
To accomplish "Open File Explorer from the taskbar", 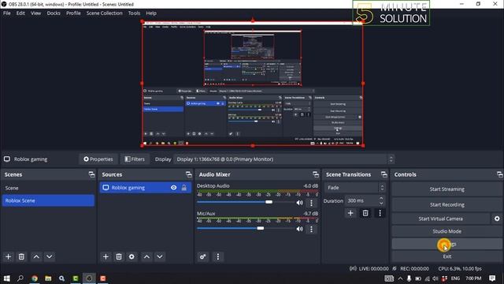I will (x=48, y=278).
